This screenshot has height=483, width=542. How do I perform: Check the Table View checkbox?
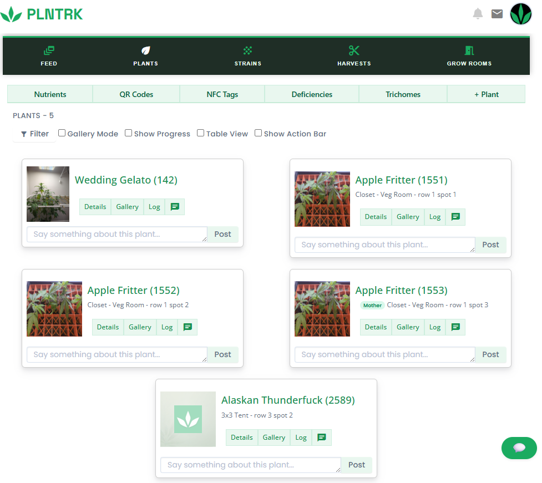201,133
